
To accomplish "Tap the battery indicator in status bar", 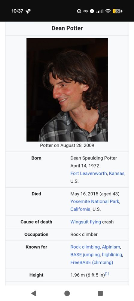I will click(117, 11).
